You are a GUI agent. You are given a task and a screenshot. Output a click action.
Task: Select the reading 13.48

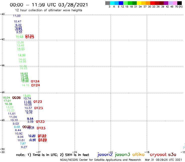(20, 45)
